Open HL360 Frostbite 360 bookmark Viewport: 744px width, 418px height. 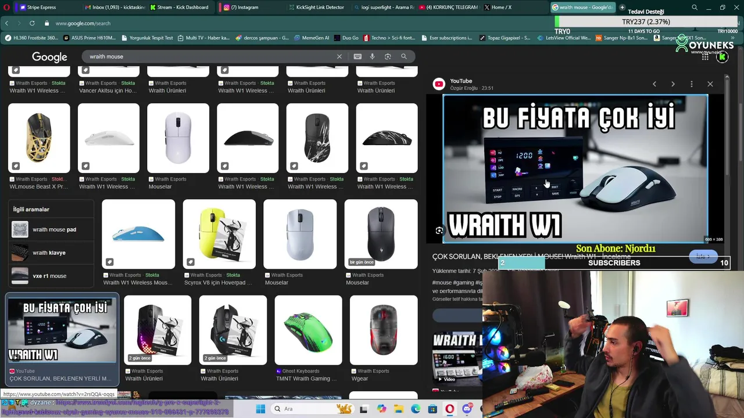(x=31, y=38)
